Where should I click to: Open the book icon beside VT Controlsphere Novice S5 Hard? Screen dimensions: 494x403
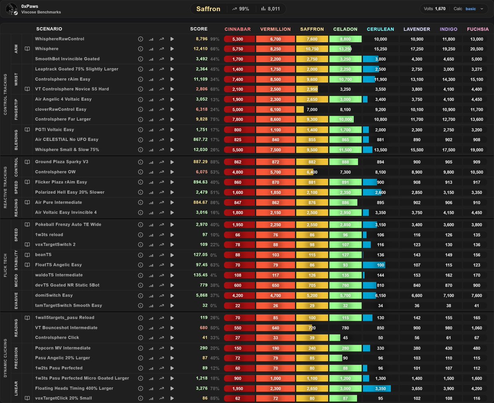click(27, 89)
